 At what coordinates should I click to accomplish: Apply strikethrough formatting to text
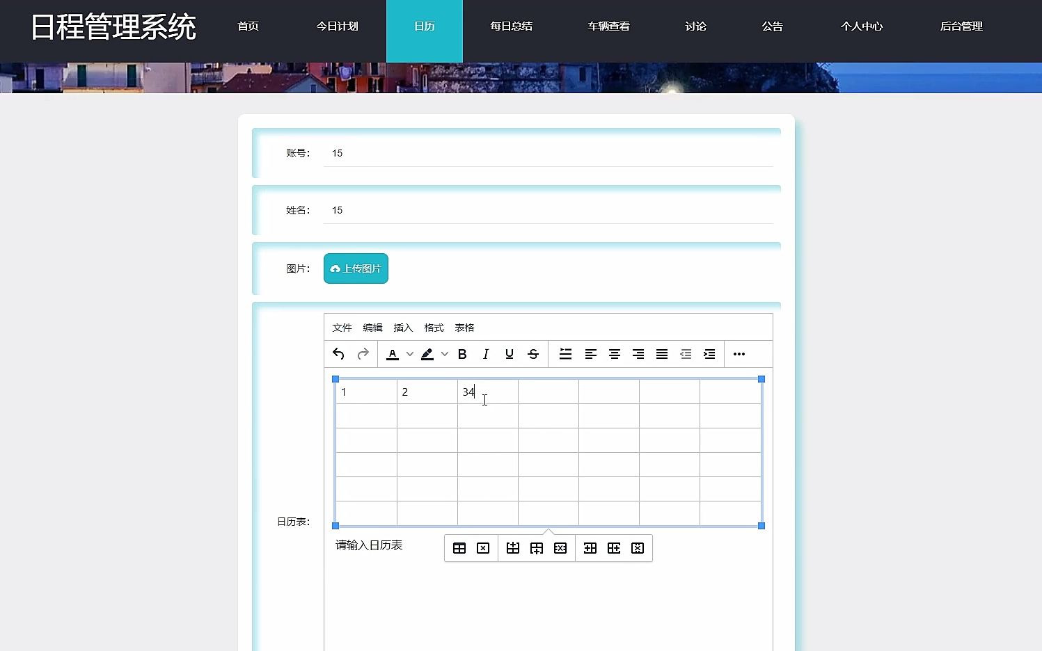pyautogui.click(x=532, y=354)
